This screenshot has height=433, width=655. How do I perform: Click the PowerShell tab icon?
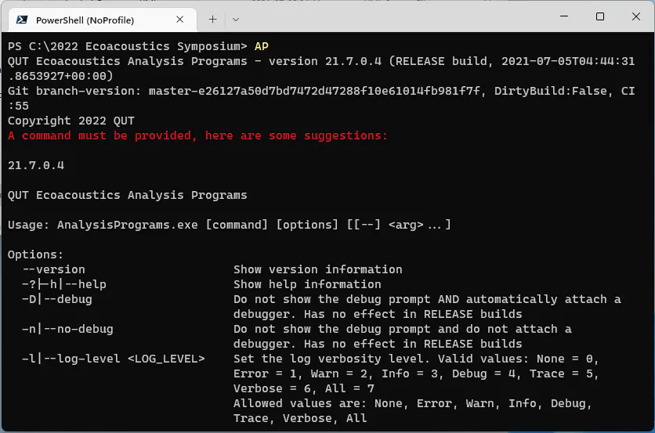[22, 20]
